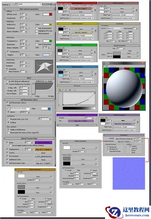Enable Do not apply bumps to diffuse shading
The image size is (151, 219).
(10, 145)
